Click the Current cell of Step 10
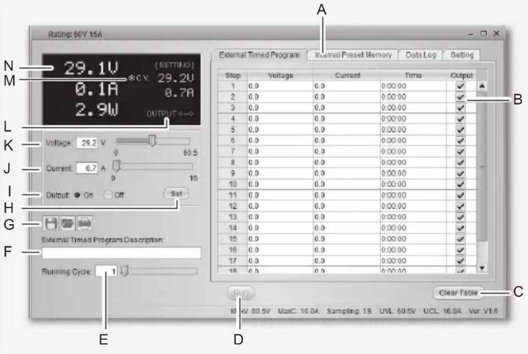Image resolution: width=528 pixels, height=354 pixels. tap(347, 185)
